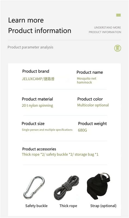Click the green document parameter icon
The image size is (129, 218).
(118, 48)
